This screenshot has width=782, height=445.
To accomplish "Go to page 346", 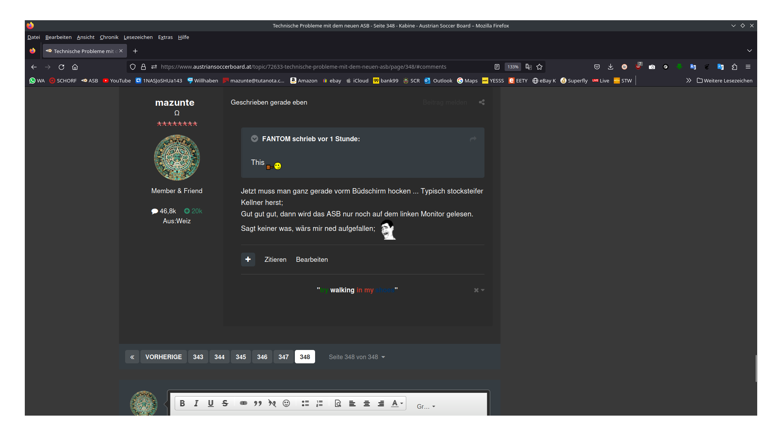I will tap(262, 357).
